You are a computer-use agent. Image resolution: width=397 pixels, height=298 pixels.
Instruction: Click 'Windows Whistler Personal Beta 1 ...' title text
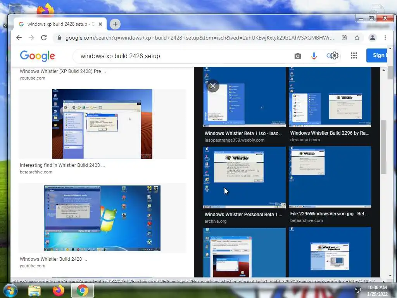click(243, 214)
